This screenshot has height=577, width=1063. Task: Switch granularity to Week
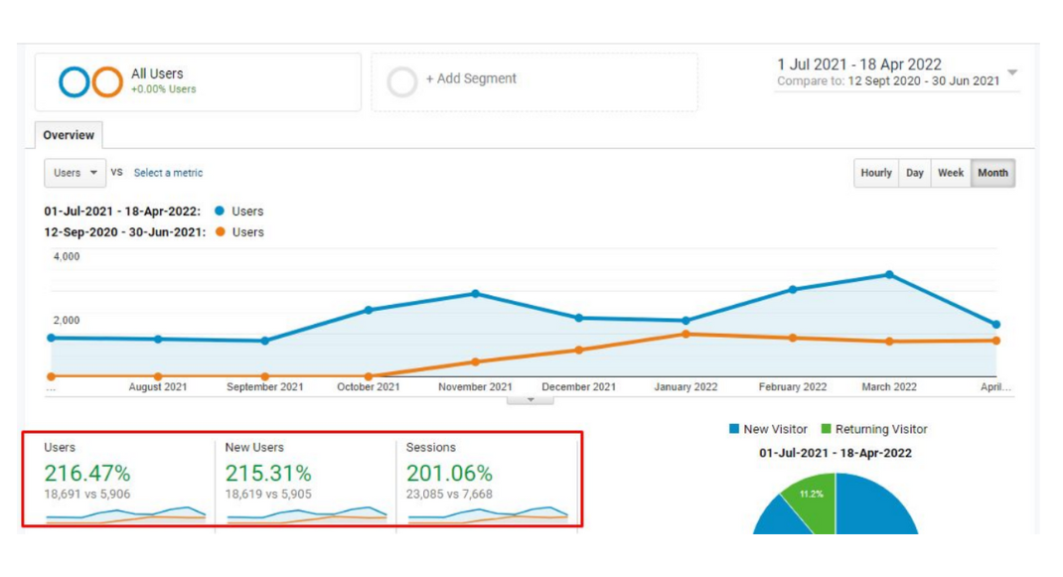pyautogui.click(x=952, y=173)
